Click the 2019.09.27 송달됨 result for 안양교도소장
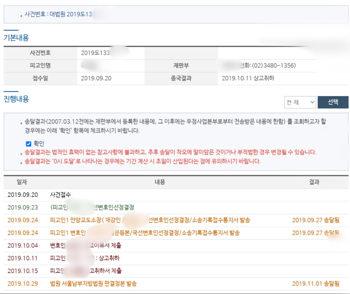Image resolution: width=350 pixels, height=294 pixels. [316, 220]
